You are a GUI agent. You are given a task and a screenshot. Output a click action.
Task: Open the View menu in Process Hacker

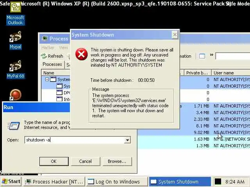63,48
